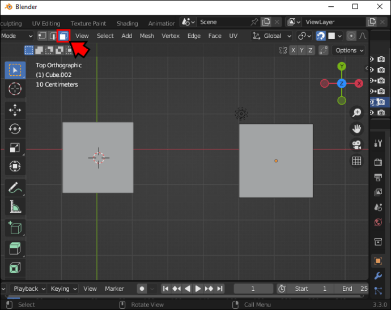The height and width of the screenshot is (310, 391).
Task: Switch to camera view icon
Action: (356, 145)
